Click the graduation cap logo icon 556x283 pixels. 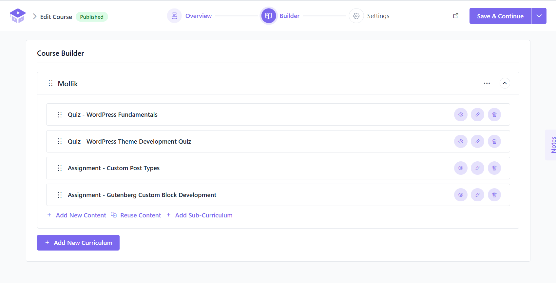coord(18,16)
